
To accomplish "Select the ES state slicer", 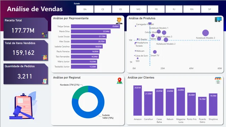I will (x=120, y=9).
